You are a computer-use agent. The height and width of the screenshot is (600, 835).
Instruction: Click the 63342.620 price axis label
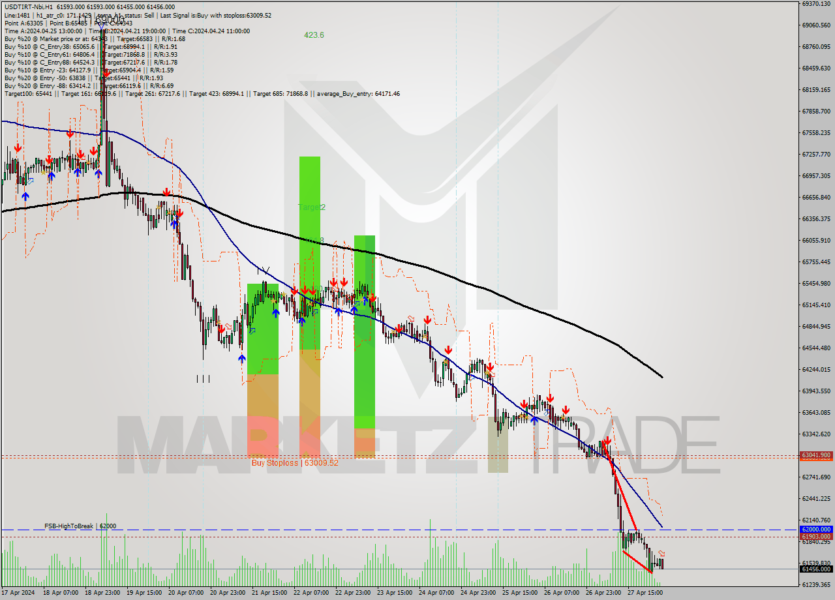815,434
